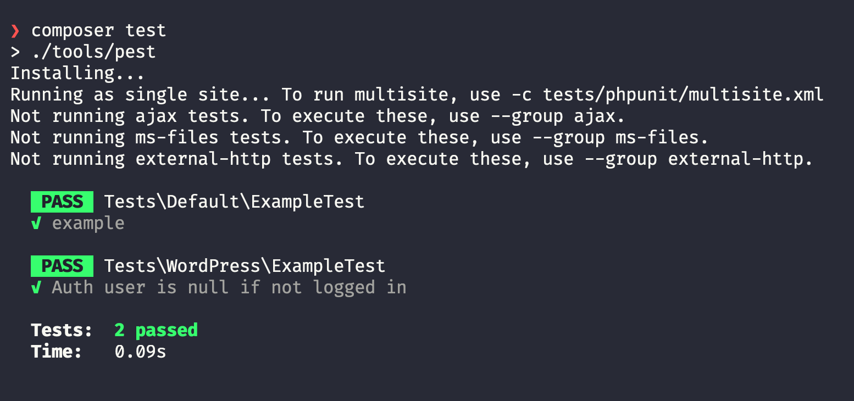Click the "0.09s" time value
This screenshot has height=401, width=854.
(x=140, y=352)
